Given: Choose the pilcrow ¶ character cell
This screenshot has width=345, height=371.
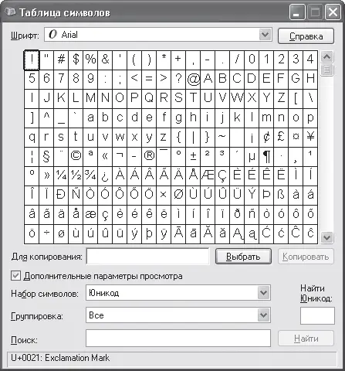Looking at the screenshot, I should (x=266, y=157).
